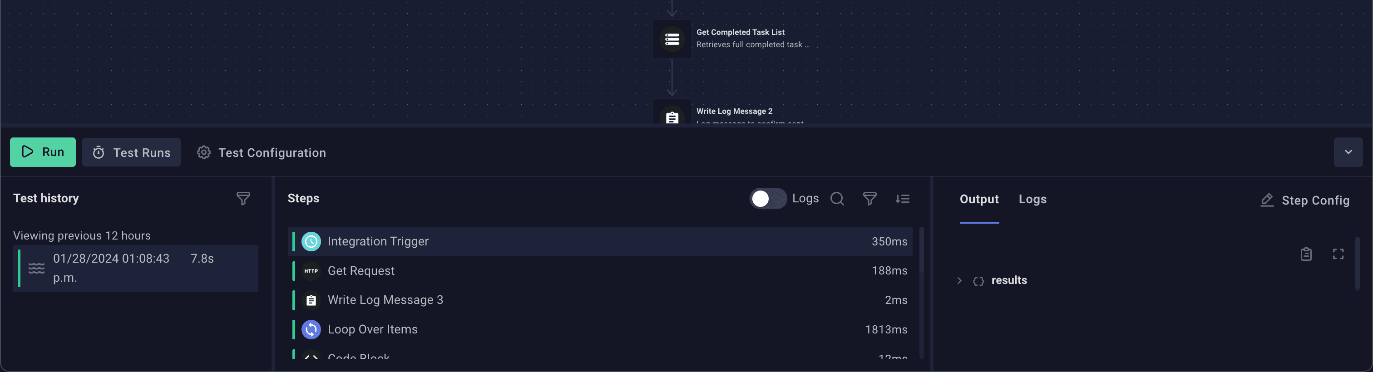Click the green Run button
This screenshot has height=372, width=1373.
[x=43, y=152]
